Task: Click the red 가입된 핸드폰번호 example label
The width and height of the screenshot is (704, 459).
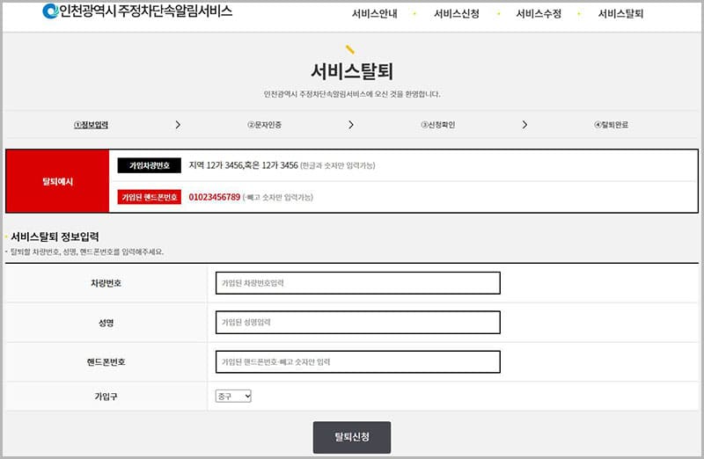Action: [149, 197]
